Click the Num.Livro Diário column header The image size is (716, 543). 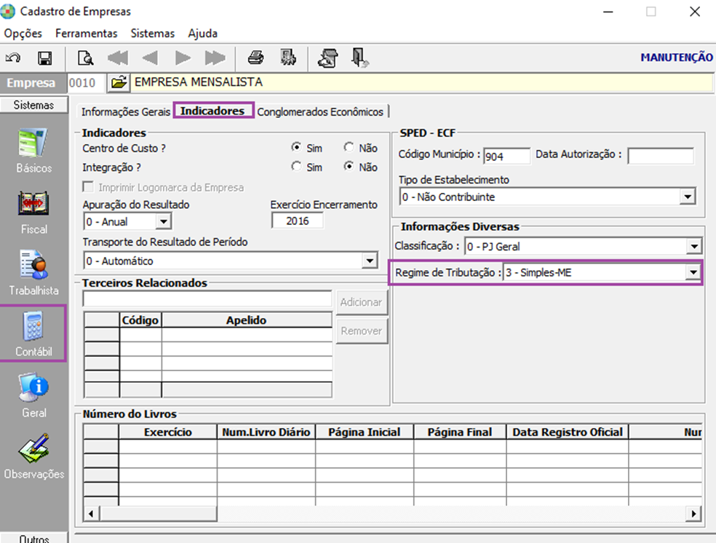pos(266,432)
